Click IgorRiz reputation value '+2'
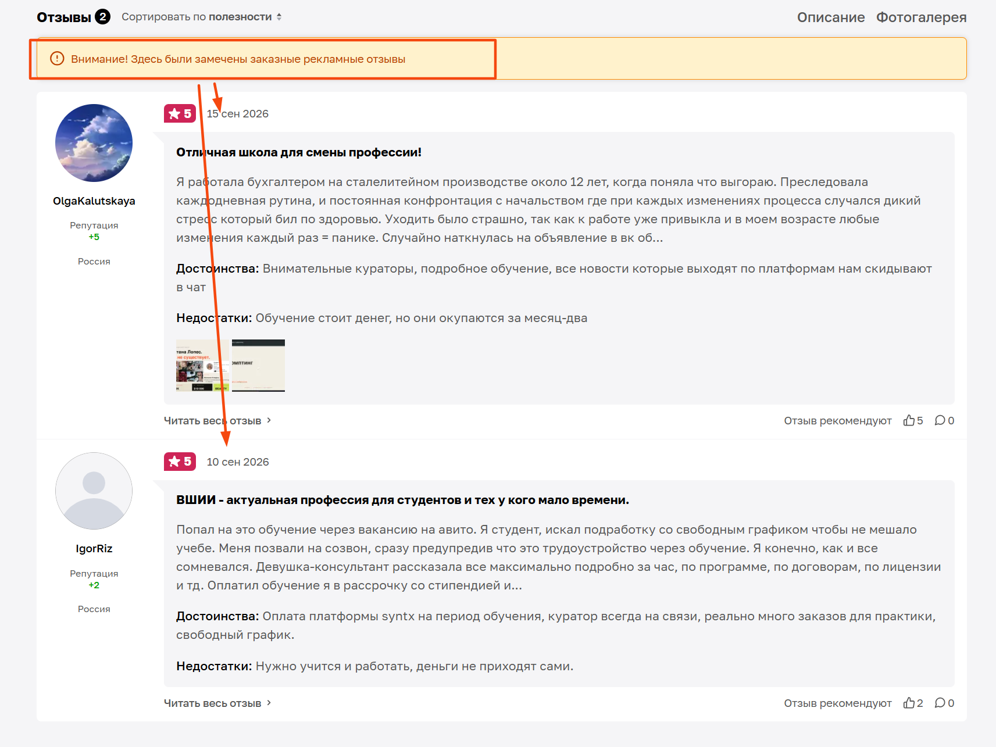 94,585
